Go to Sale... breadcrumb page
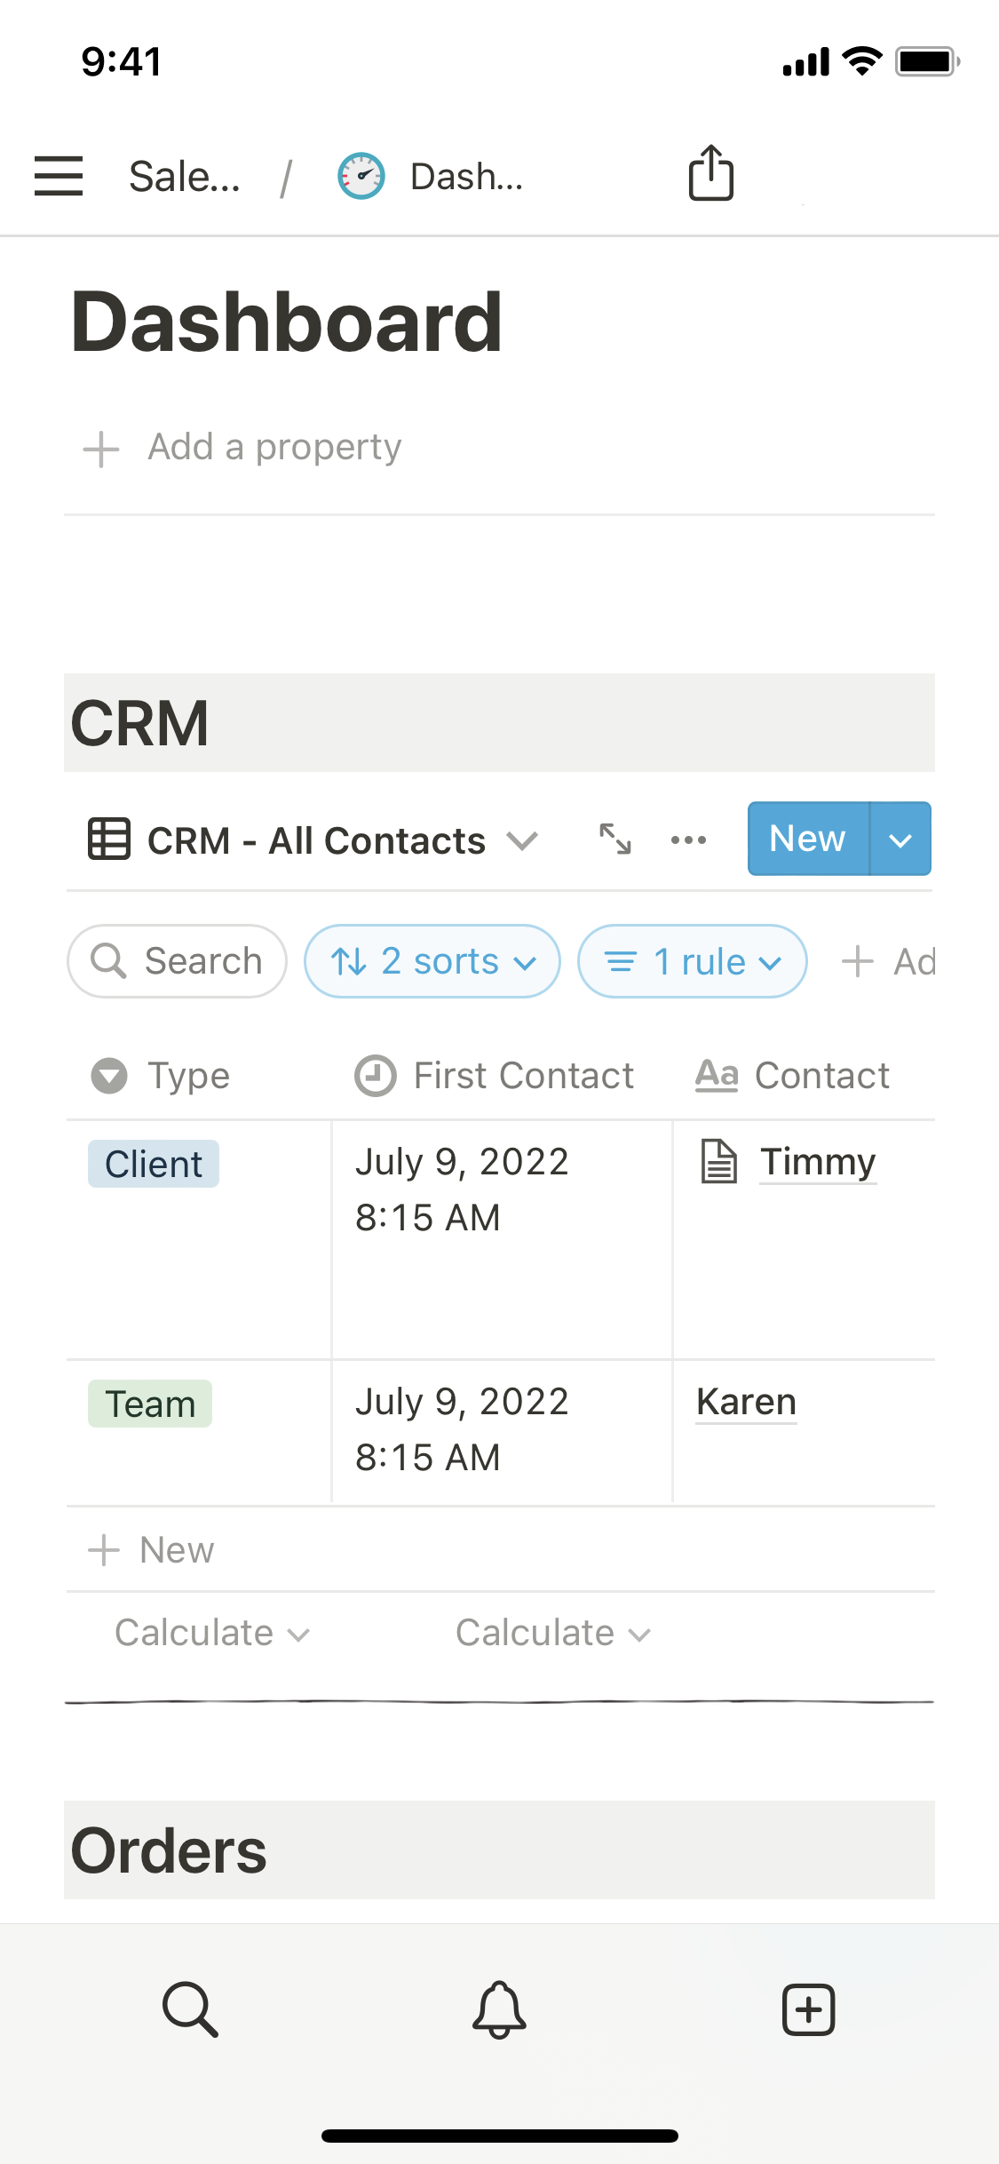The width and height of the screenshot is (999, 2164). pyautogui.click(x=185, y=176)
